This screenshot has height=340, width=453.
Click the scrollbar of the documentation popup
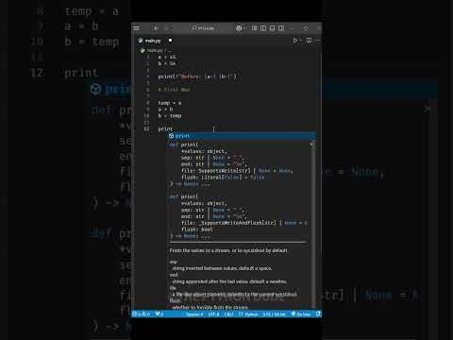[313, 224]
